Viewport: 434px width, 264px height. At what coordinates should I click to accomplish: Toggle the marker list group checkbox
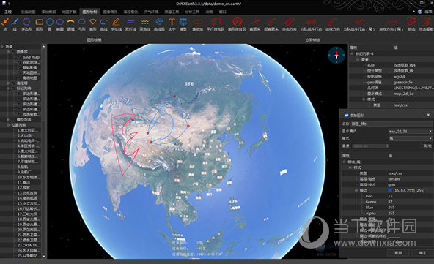coord(13,88)
